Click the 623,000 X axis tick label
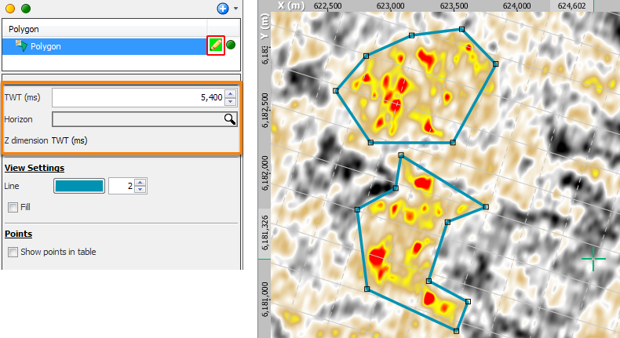The width and height of the screenshot is (620, 338). (390, 6)
